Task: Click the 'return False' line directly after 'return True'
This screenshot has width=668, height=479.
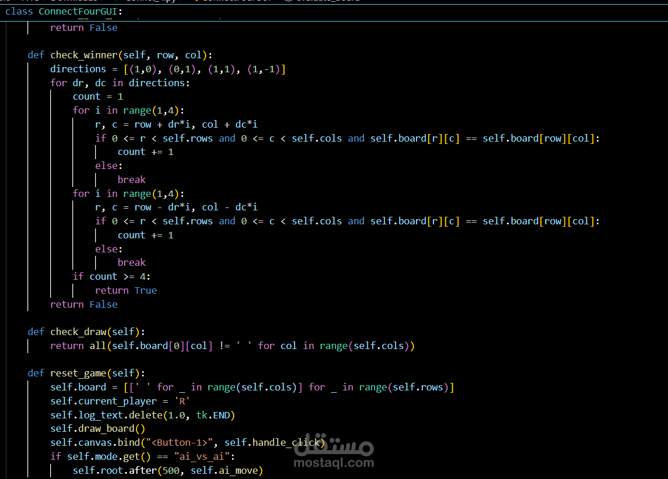Action: click(x=84, y=305)
